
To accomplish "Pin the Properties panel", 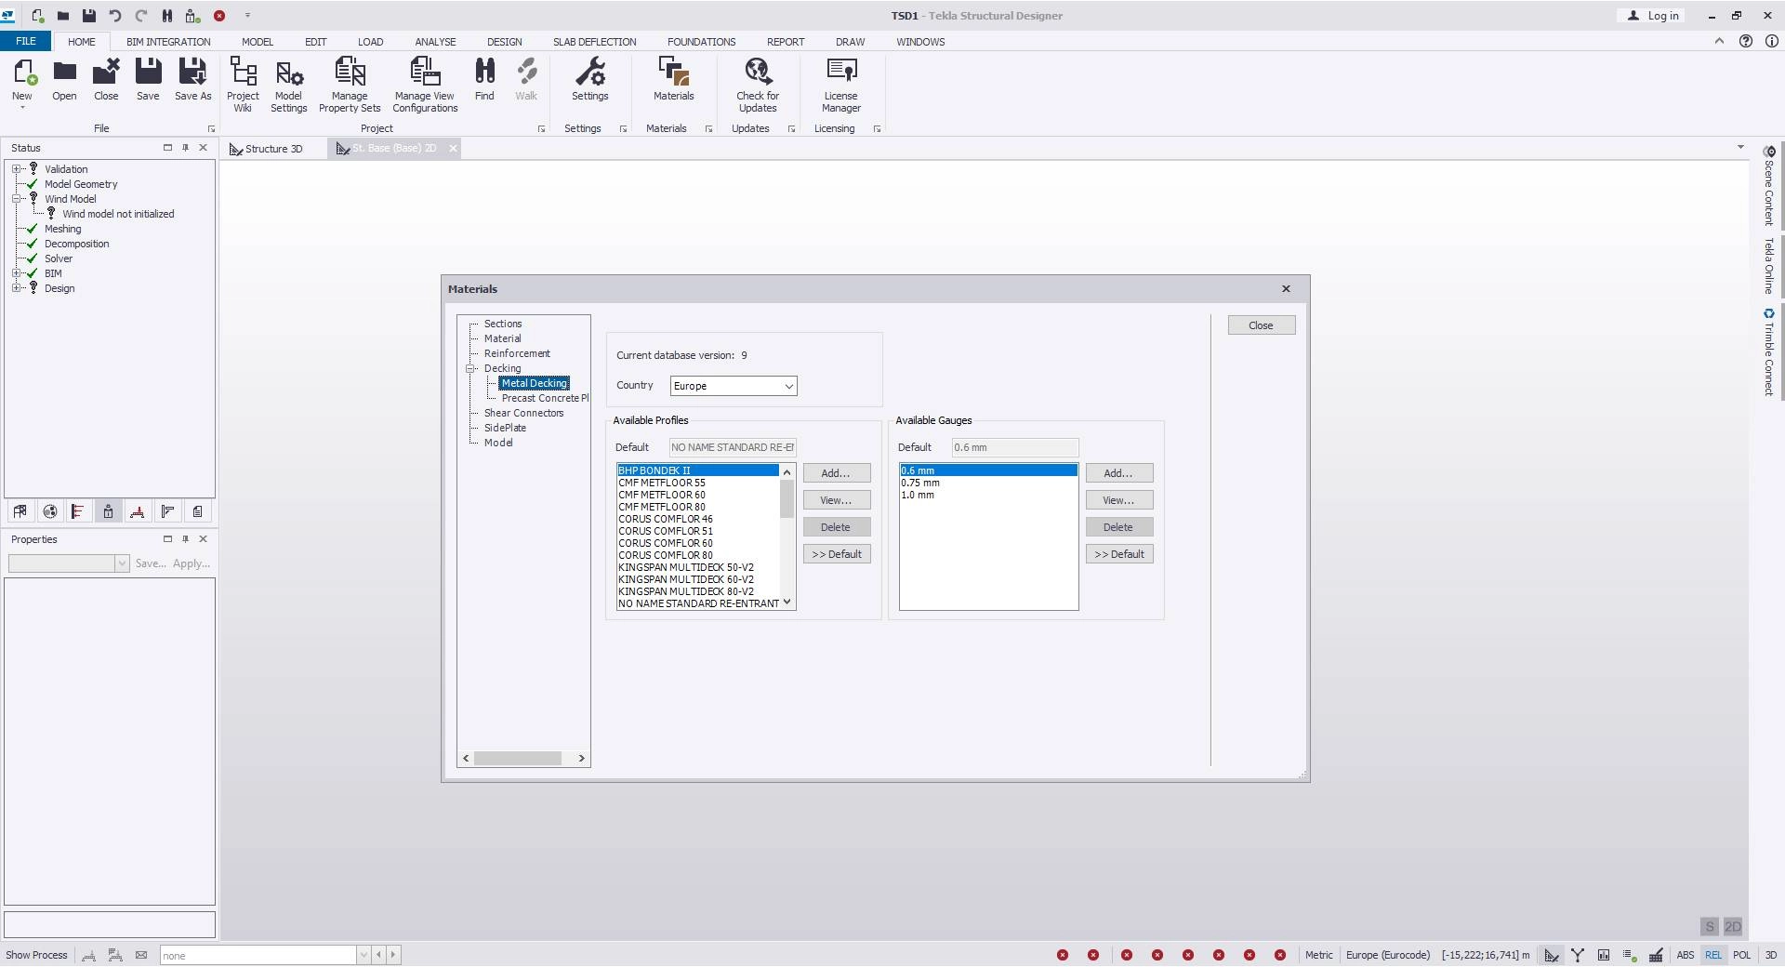I will pos(185,539).
